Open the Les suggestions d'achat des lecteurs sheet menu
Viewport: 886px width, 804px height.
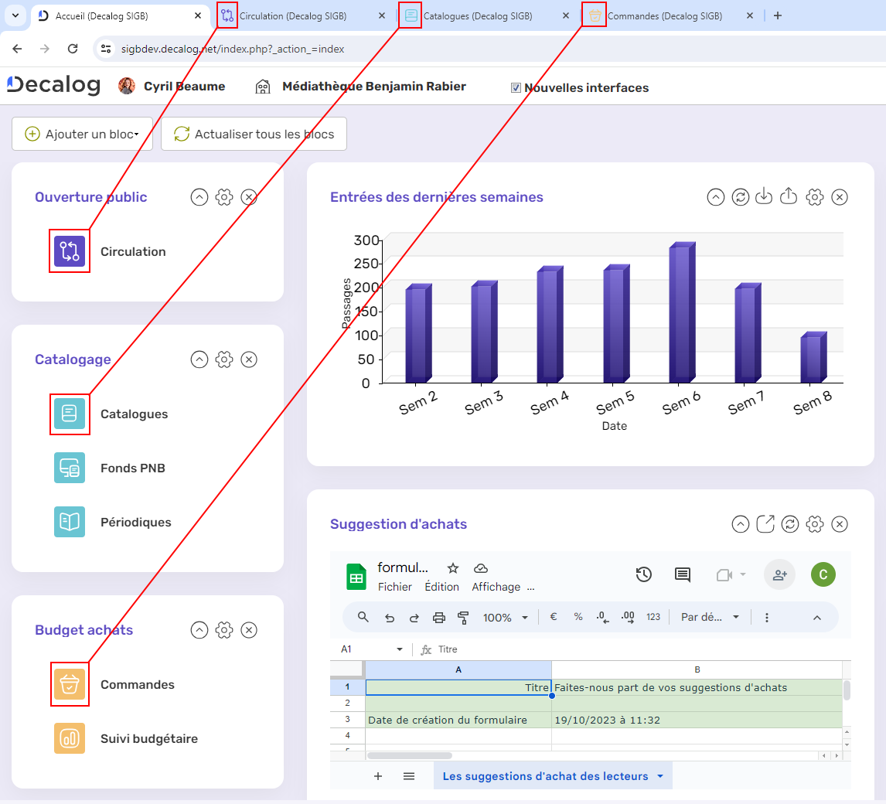661,775
